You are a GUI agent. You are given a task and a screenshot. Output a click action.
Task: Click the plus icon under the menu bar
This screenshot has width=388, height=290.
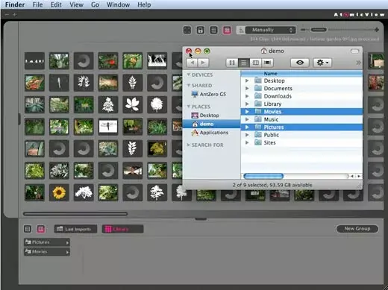[14, 15]
